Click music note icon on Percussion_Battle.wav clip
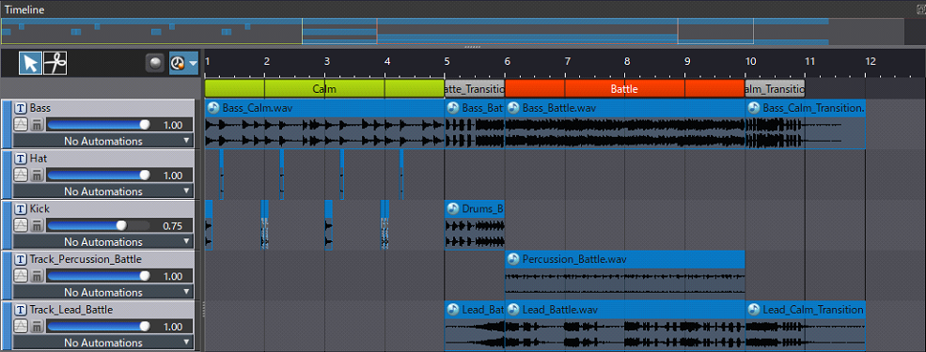 tap(513, 259)
